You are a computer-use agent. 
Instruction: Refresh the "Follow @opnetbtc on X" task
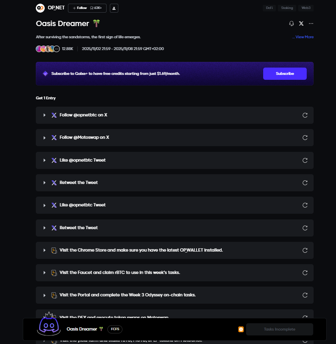click(x=305, y=115)
